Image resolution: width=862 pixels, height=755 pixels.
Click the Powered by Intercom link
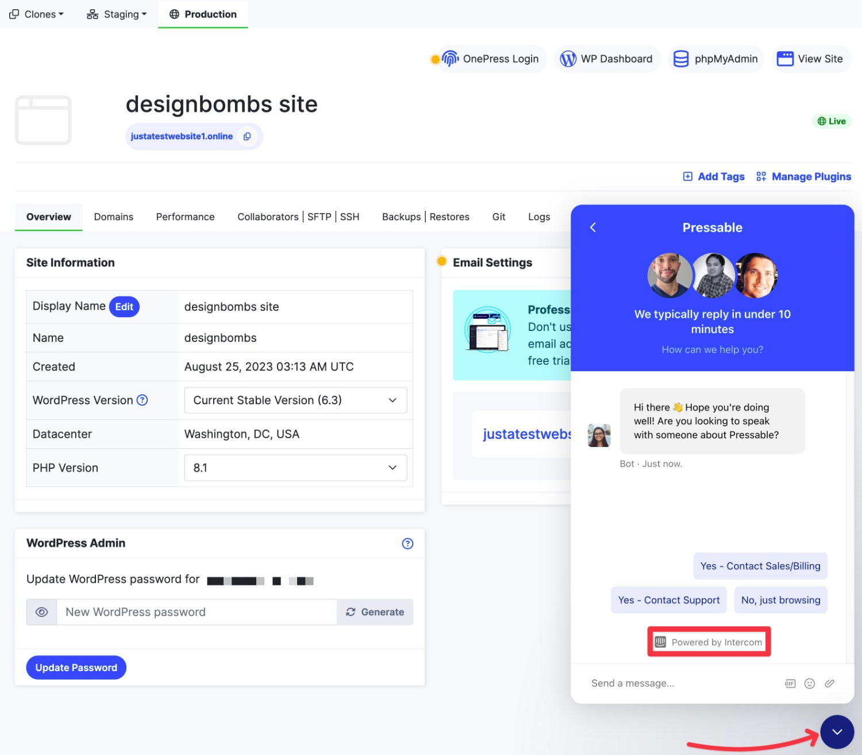709,642
